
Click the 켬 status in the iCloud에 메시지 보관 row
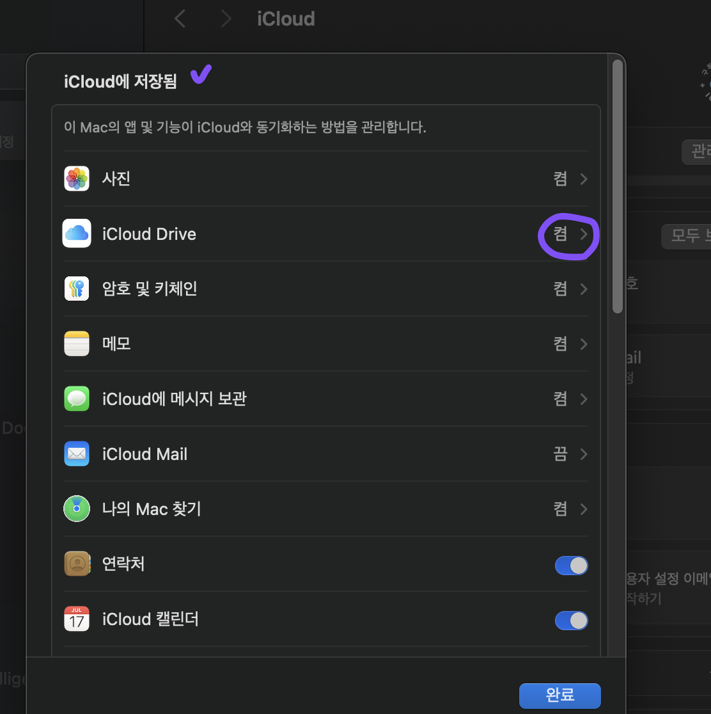click(560, 399)
